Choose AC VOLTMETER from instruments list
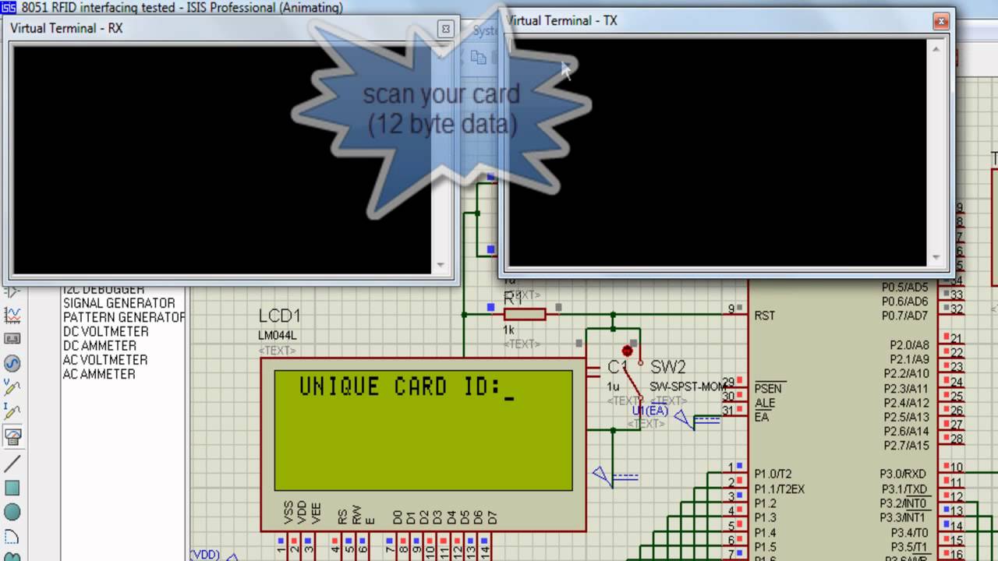998x561 pixels. point(105,360)
